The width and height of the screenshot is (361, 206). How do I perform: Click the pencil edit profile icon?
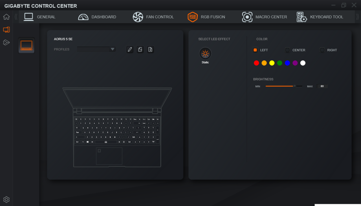point(130,50)
